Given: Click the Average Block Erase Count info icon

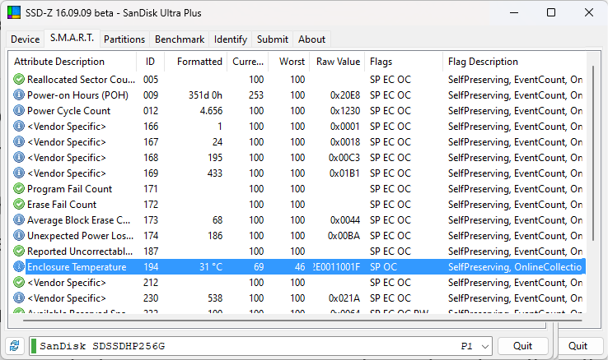Looking at the screenshot, I should (x=19, y=220).
